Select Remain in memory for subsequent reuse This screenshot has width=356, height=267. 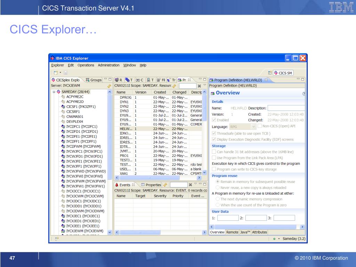(x=218, y=181)
